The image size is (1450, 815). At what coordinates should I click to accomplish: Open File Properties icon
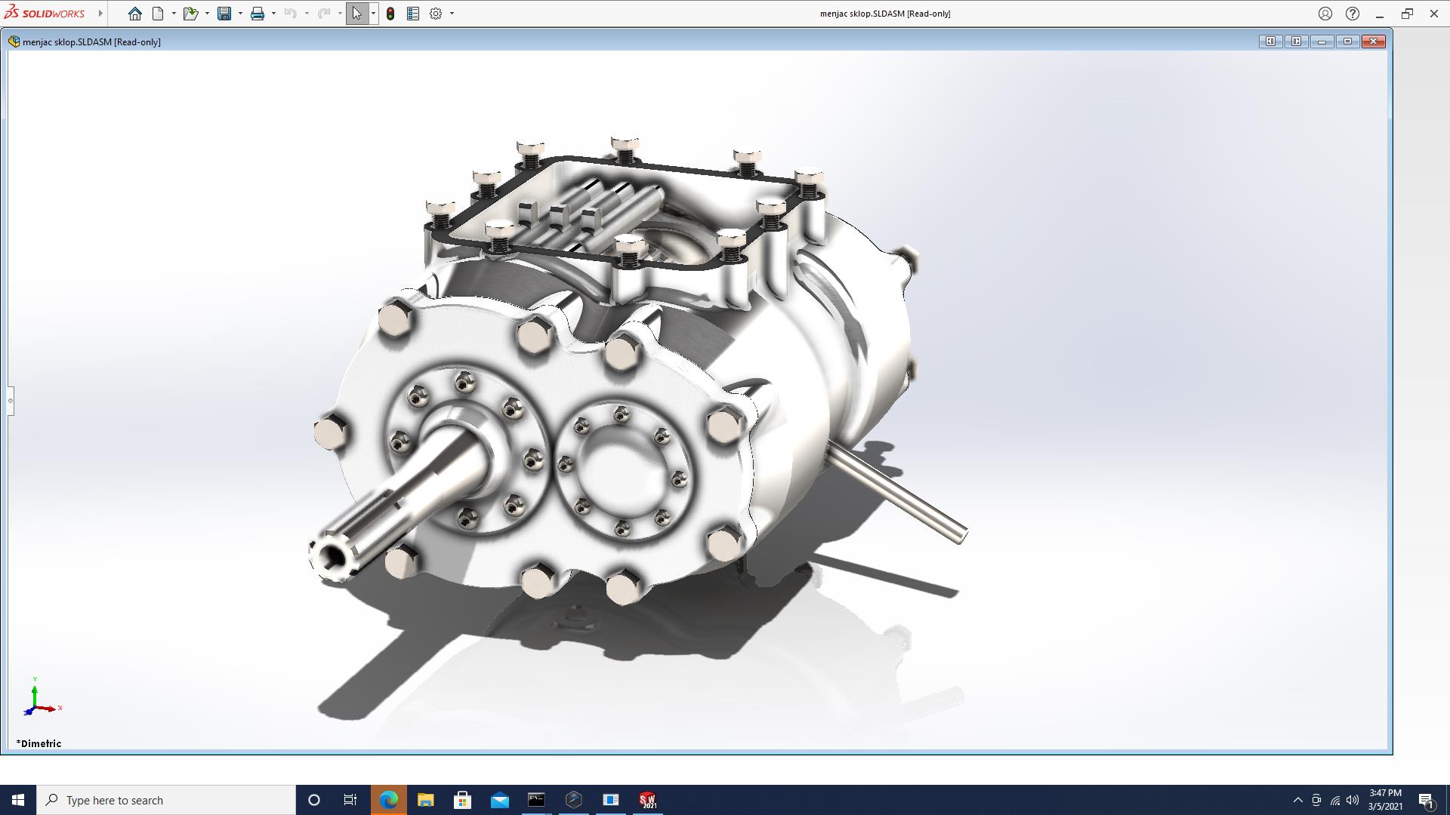coord(413,14)
